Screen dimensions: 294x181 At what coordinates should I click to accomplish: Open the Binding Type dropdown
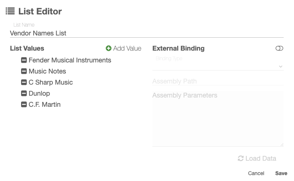[x=218, y=66]
